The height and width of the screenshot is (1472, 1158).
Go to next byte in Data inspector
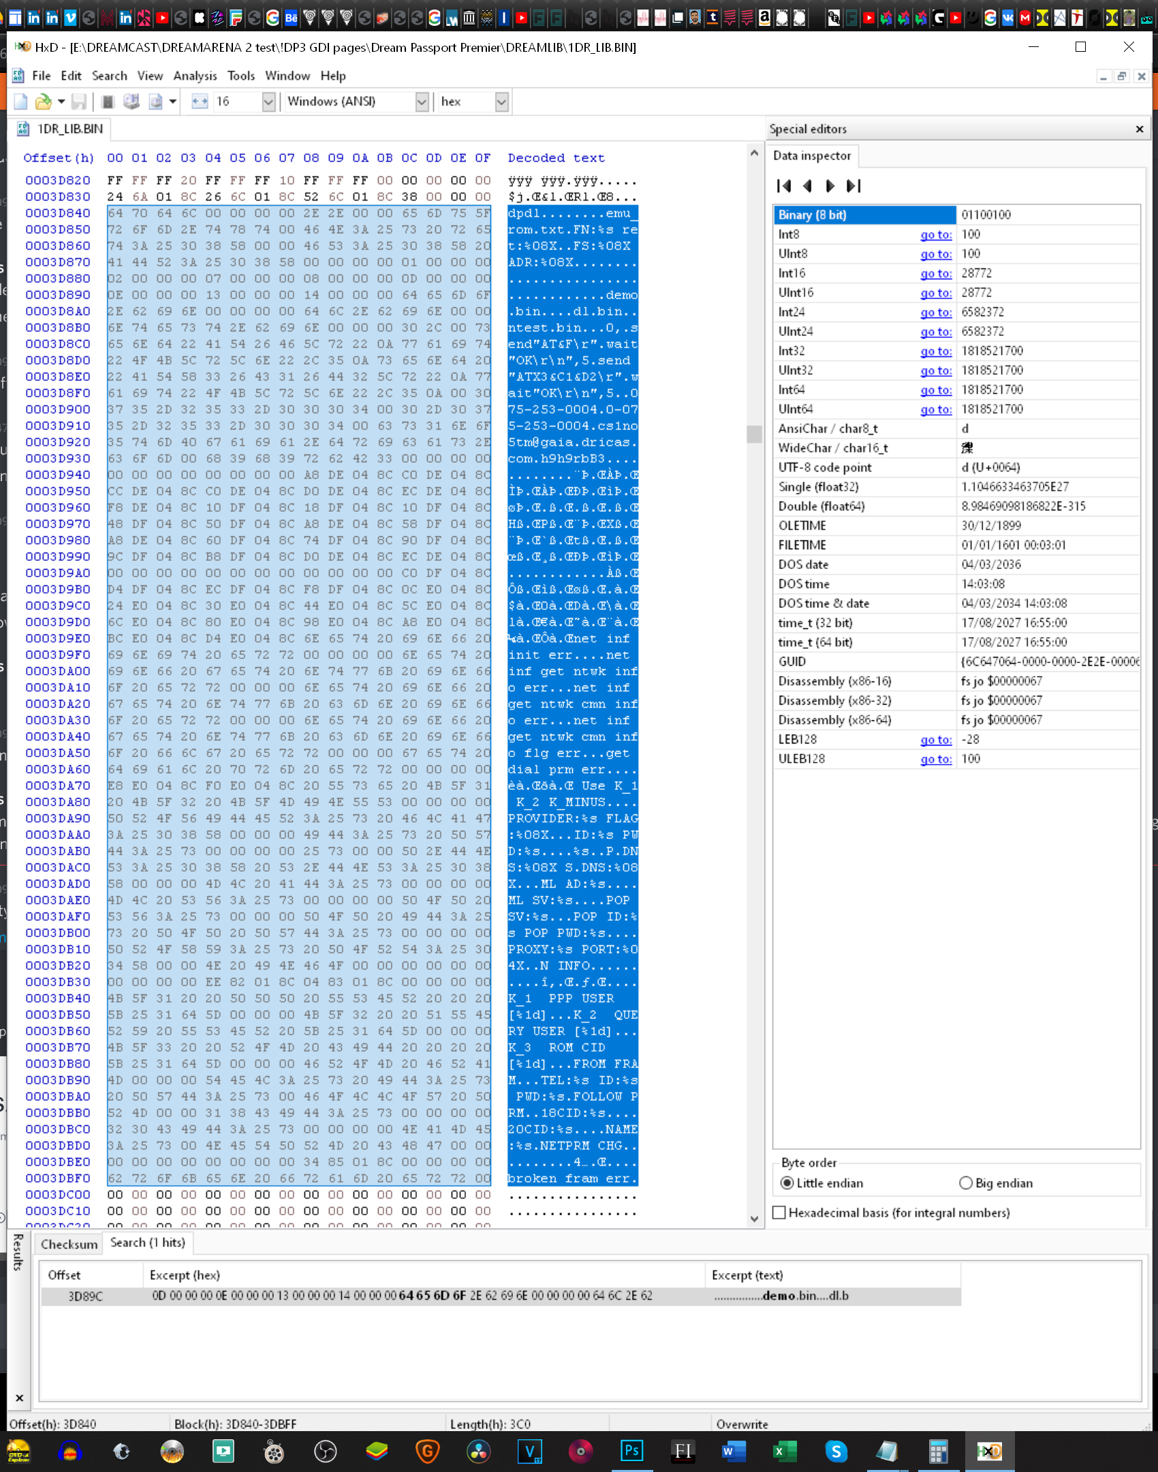pos(830,185)
